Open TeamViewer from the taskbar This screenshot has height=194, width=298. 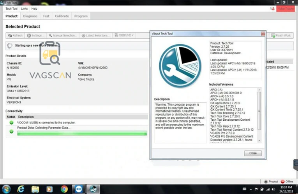pyautogui.click(x=78, y=189)
